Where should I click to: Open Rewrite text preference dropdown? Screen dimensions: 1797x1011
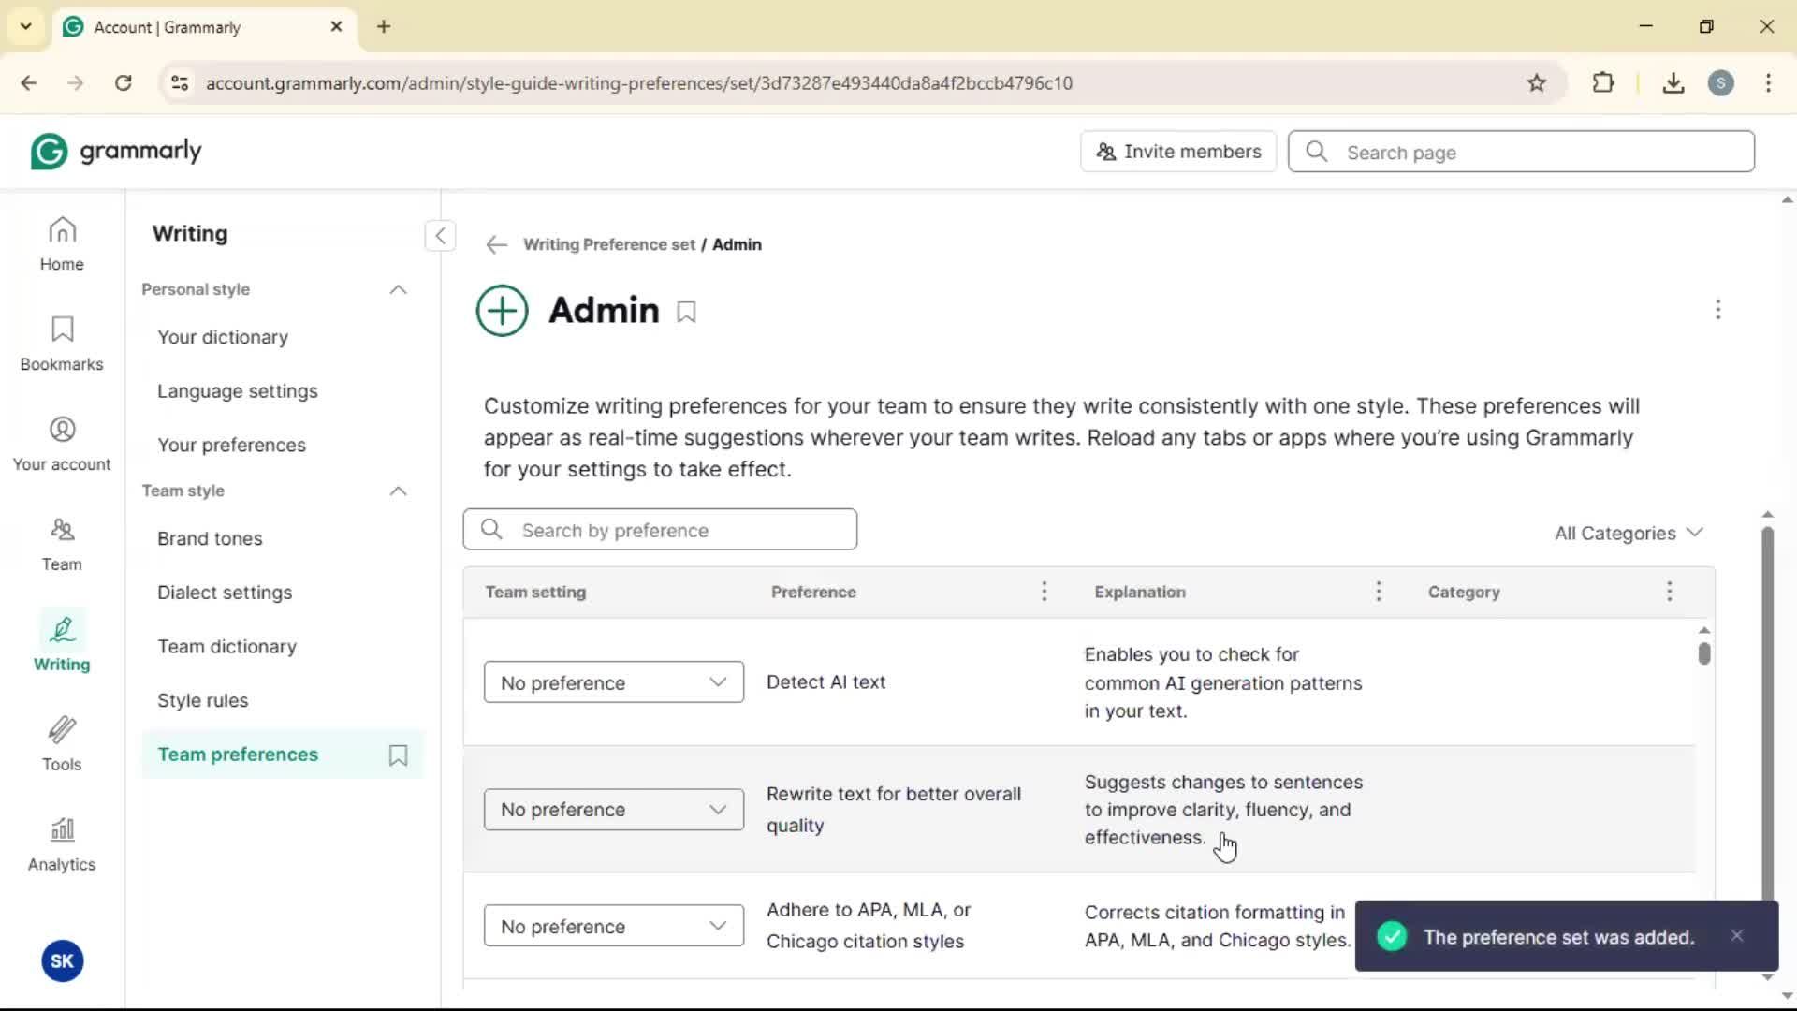pos(613,810)
